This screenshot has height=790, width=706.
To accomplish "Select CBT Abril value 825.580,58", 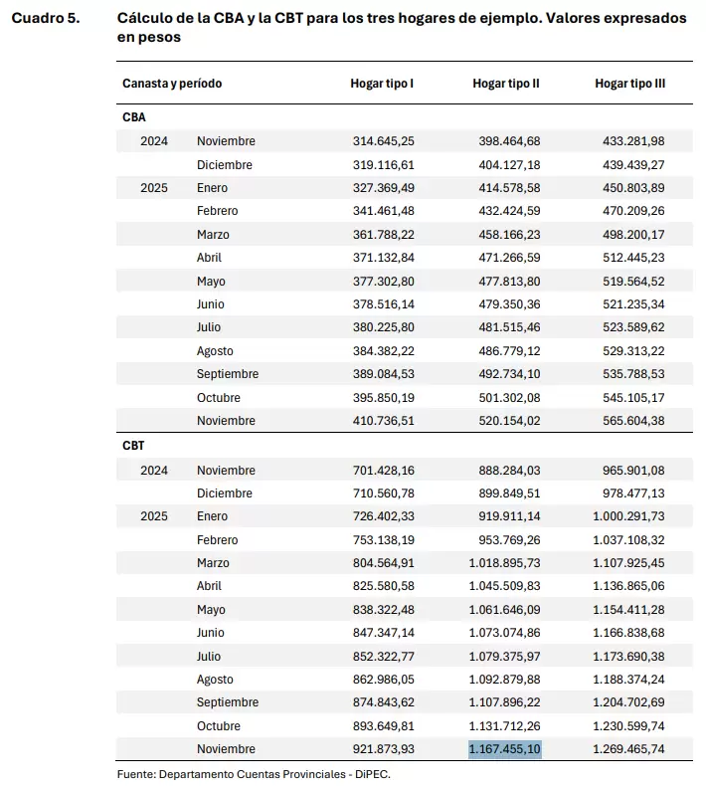I will tap(383, 586).
